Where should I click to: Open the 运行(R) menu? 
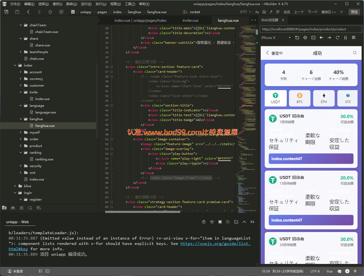[x=86, y=4]
